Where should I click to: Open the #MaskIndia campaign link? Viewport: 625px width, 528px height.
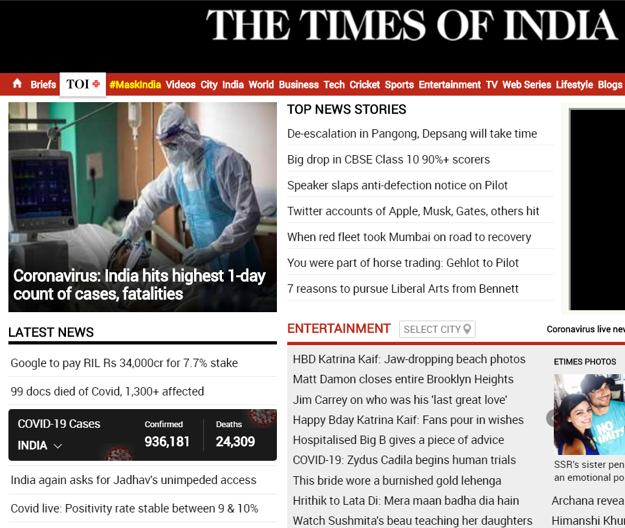point(135,85)
